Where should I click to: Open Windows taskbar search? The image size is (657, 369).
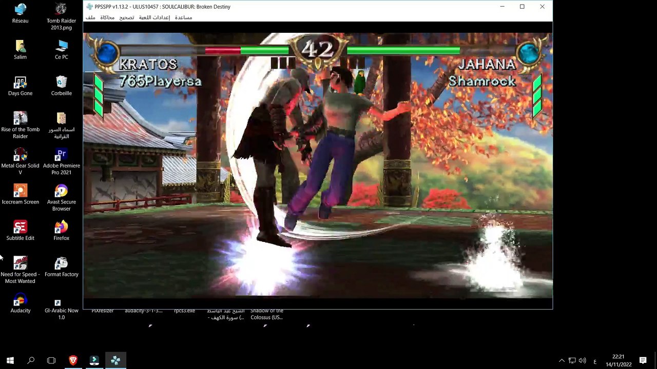pos(31,361)
